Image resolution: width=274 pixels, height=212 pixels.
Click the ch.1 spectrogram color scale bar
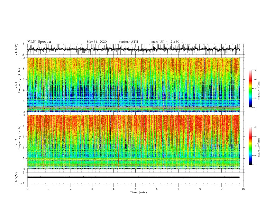click(x=250, y=89)
